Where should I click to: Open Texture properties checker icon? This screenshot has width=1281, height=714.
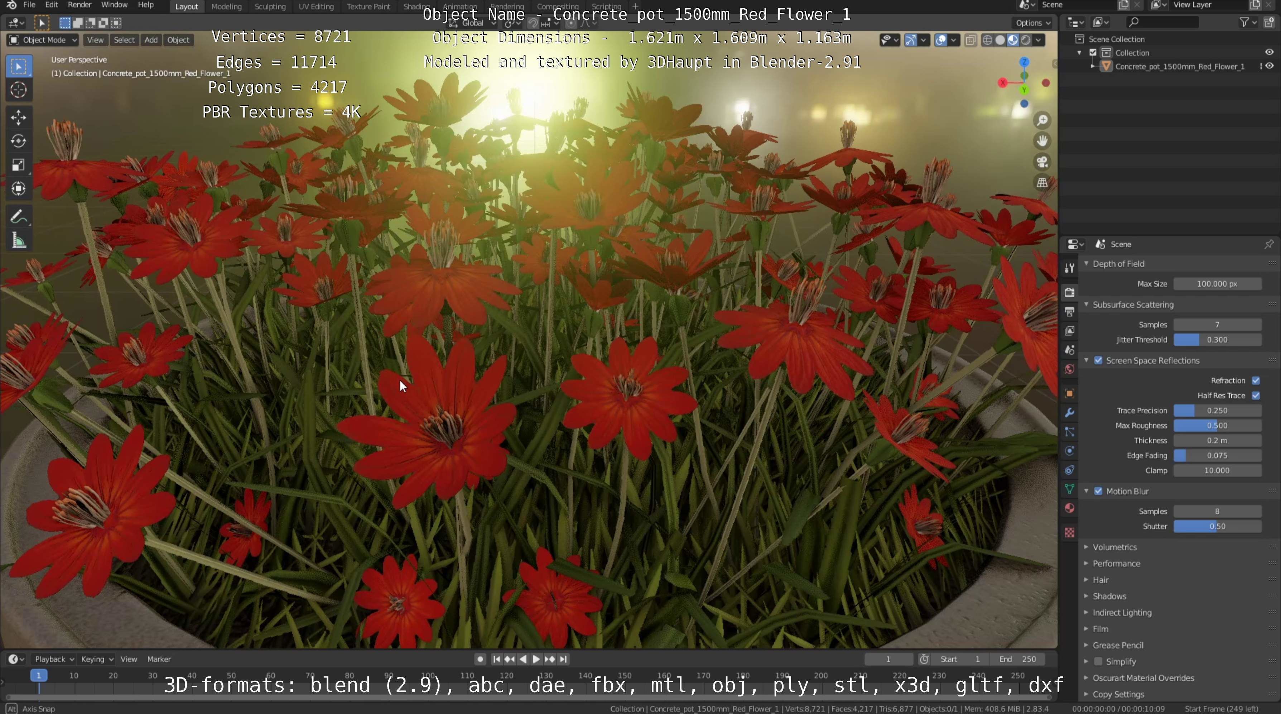(1070, 533)
